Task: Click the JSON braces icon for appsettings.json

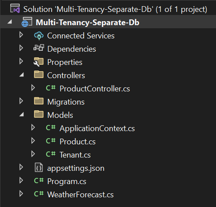Action: (x=39, y=167)
